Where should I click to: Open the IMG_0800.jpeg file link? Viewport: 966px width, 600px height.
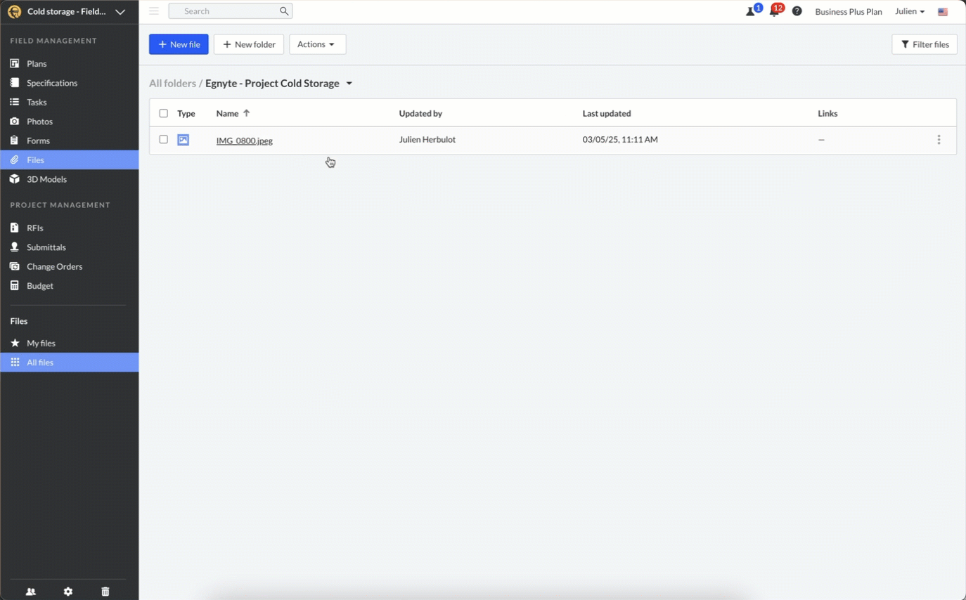(244, 141)
